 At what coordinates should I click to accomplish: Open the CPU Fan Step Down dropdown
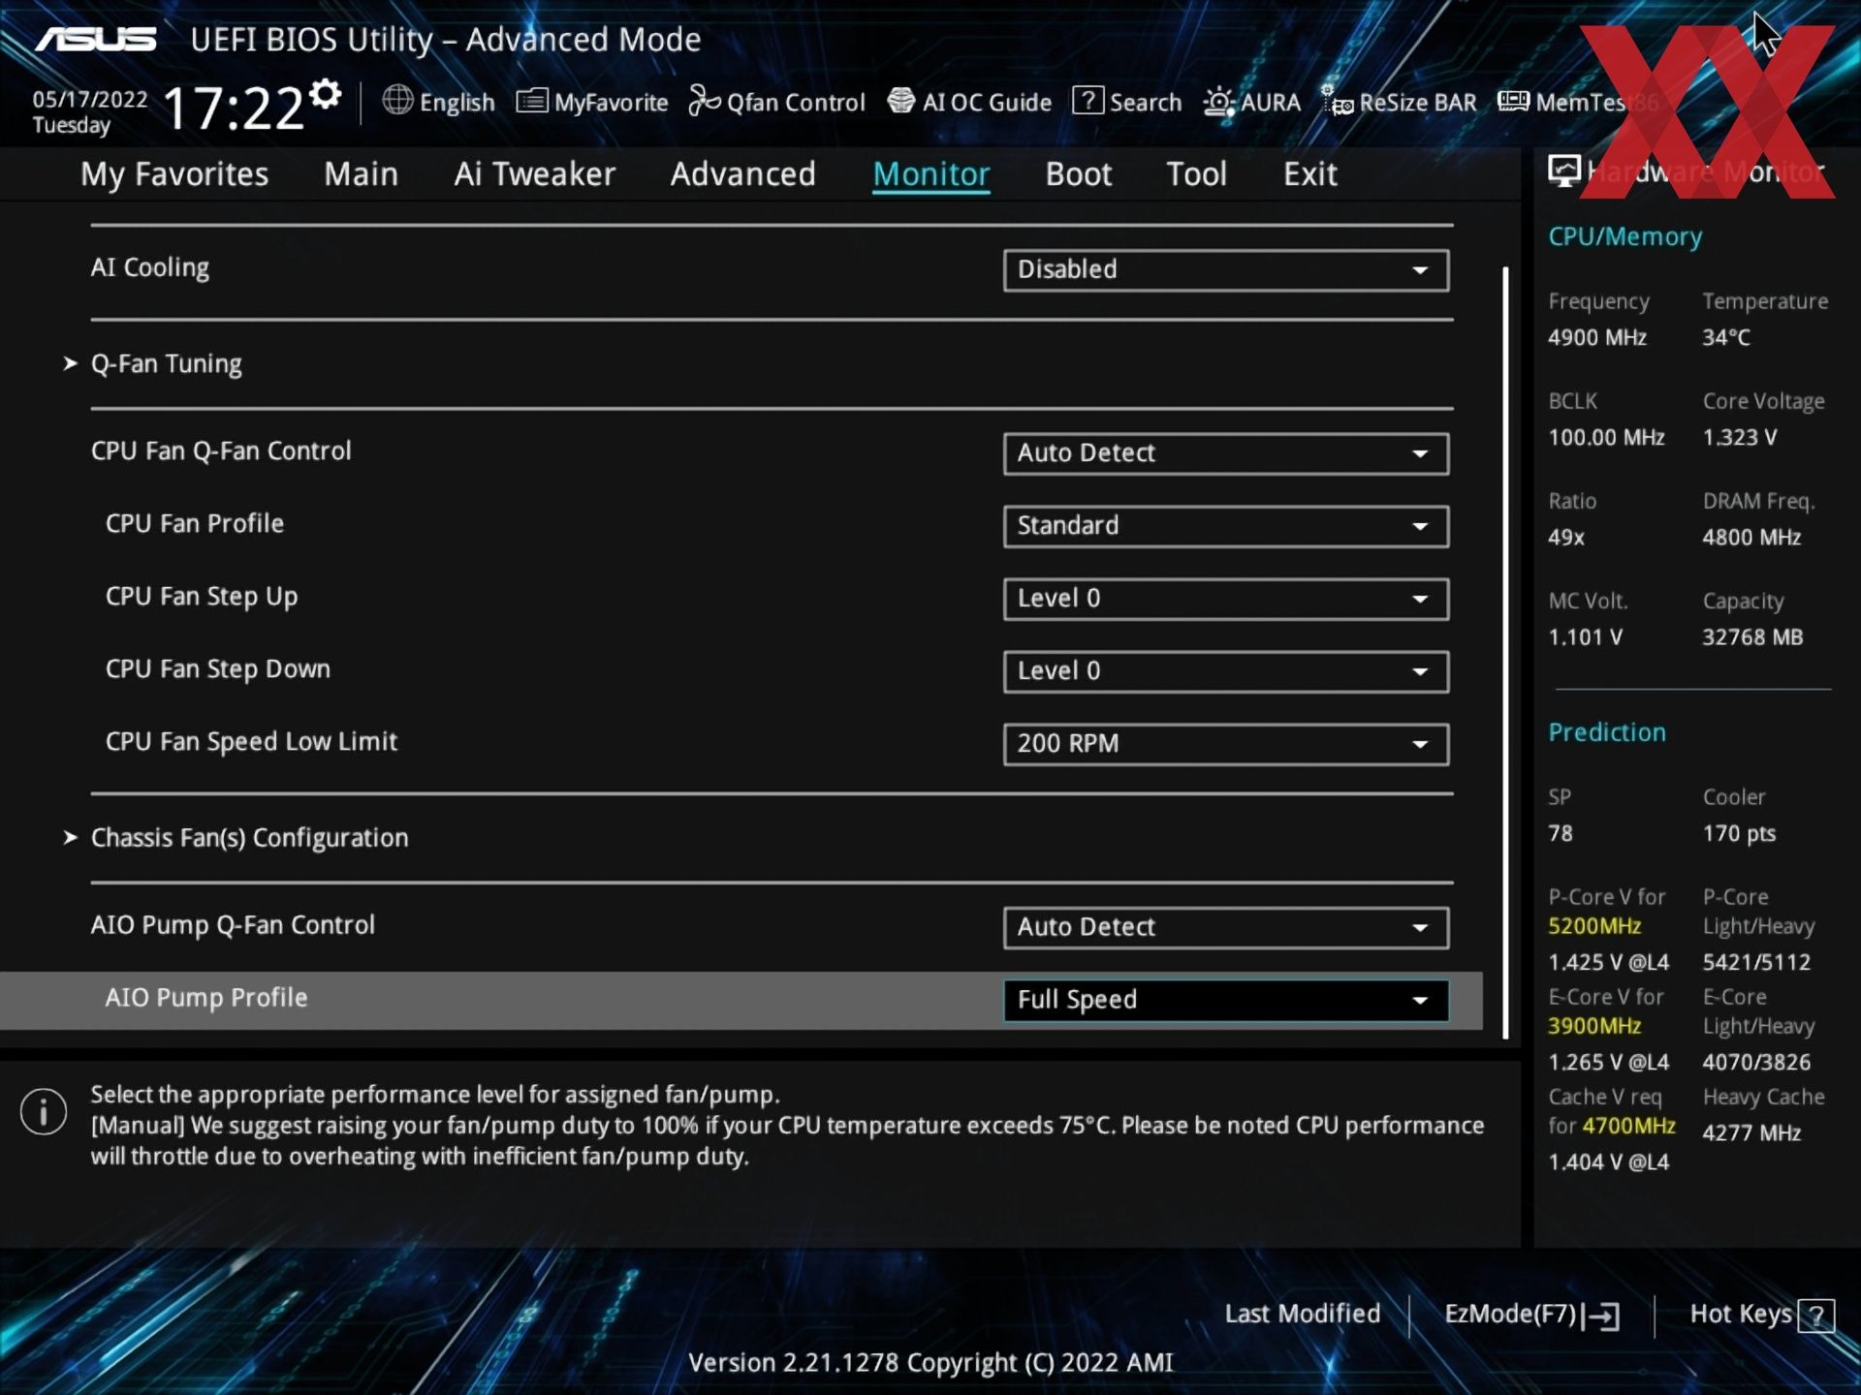[1226, 671]
